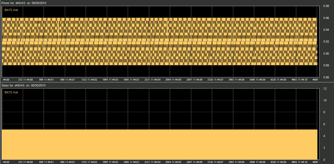Click '4662 11:44:10' under the Prices chart
This screenshot has height=164, width=334.
click(x=299, y=79)
